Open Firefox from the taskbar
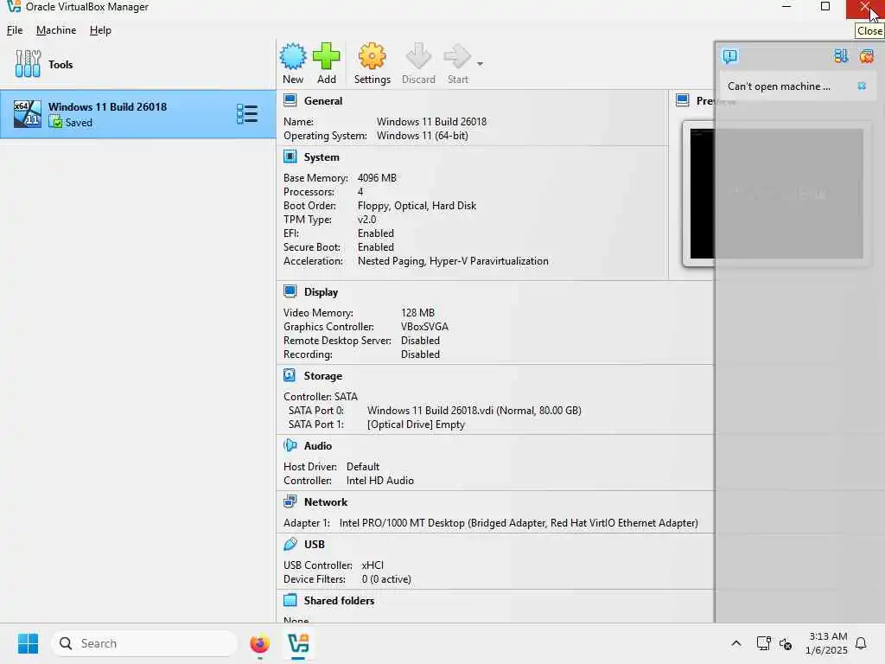 click(259, 643)
